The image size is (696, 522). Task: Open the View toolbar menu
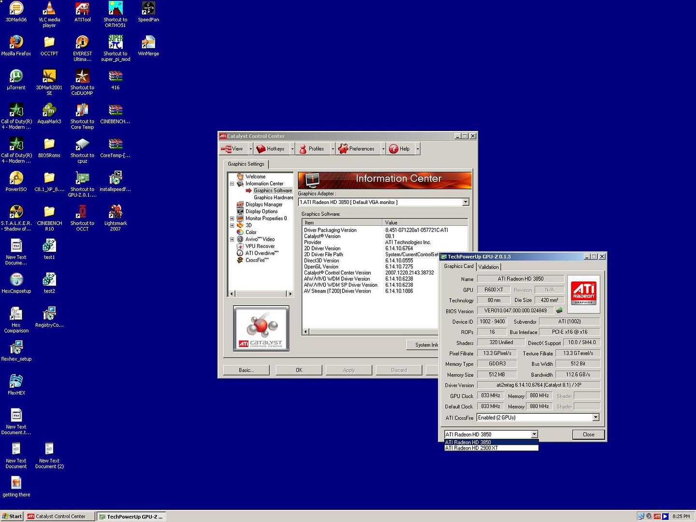pyautogui.click(x=232, y=149)
